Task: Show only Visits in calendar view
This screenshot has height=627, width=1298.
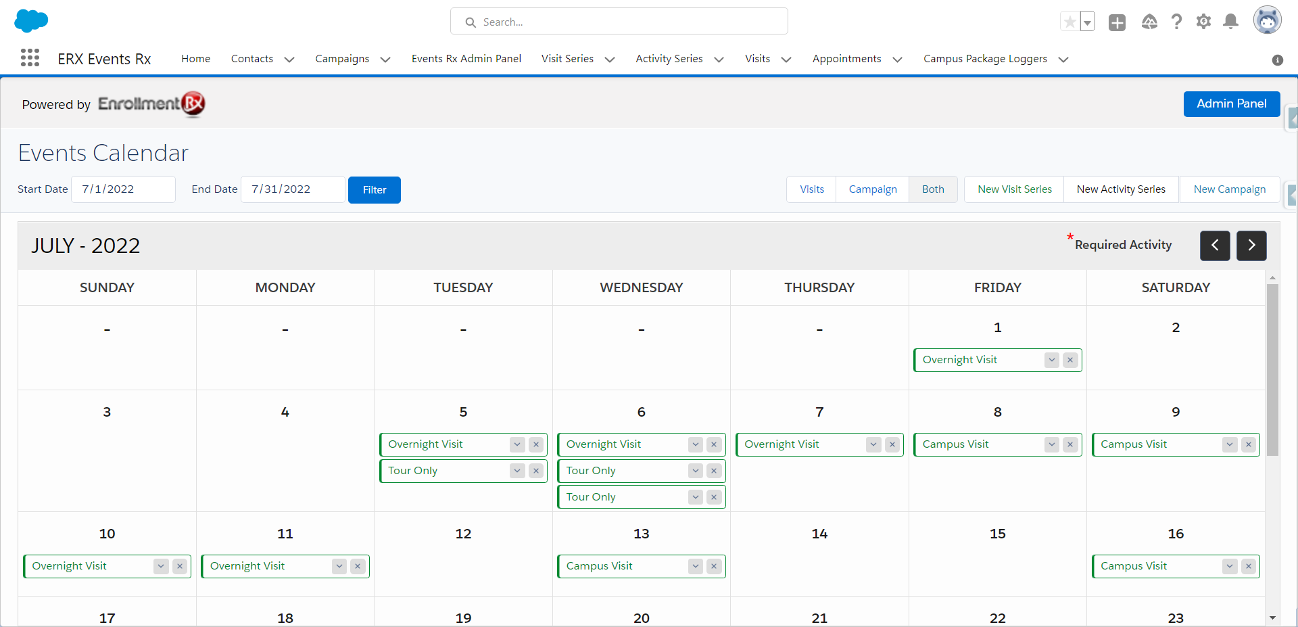Action: pos(811,189)
